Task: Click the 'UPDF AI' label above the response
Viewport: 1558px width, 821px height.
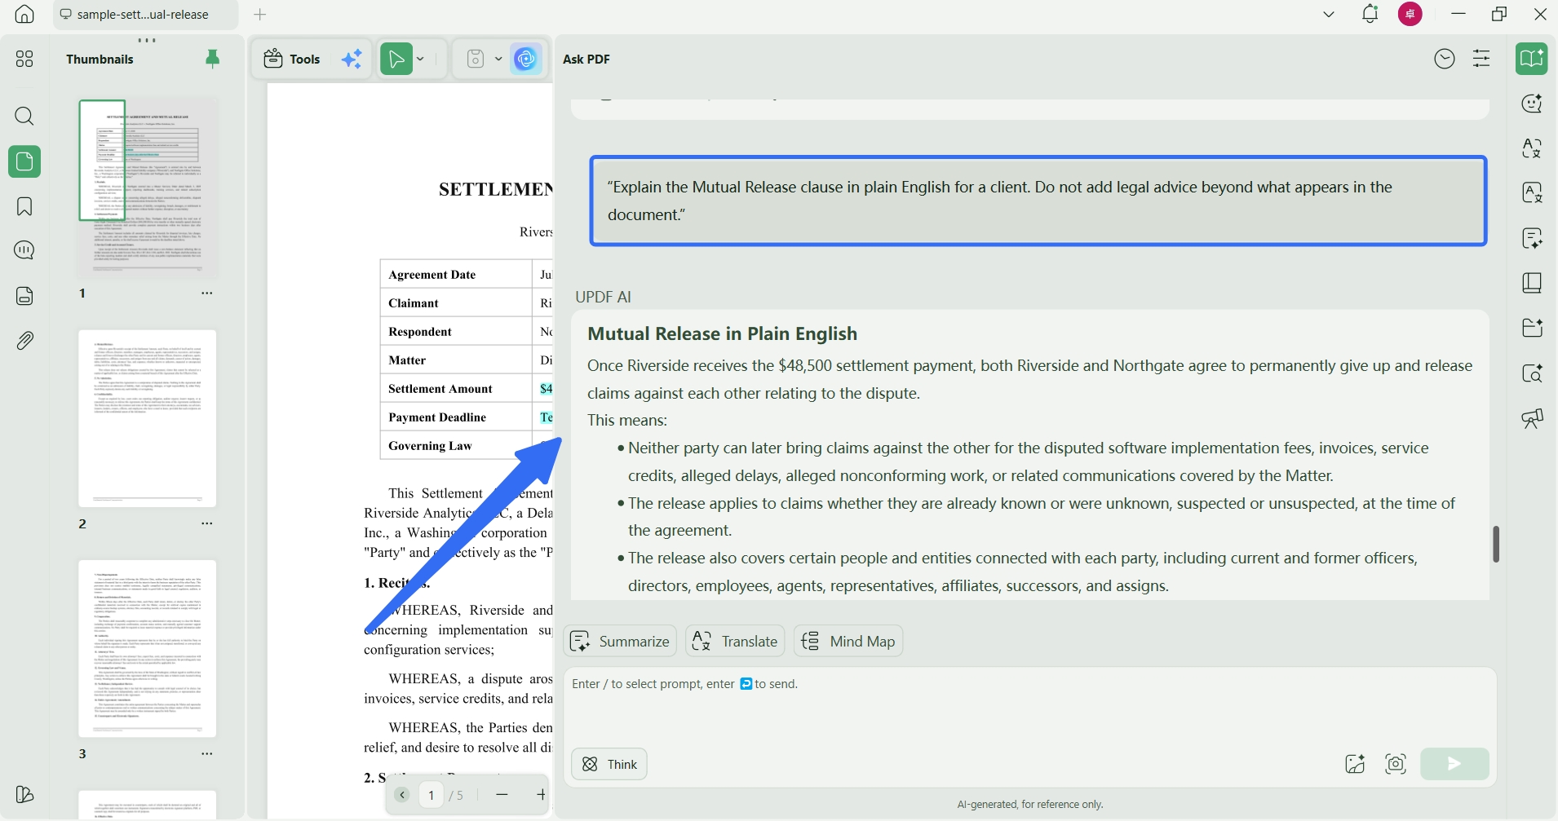Action: [604, 297]
